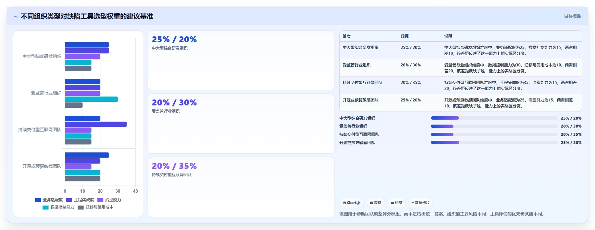Screen dimensions: 595x230
Task: Click the 表格 tag
Action: [376, 203]
